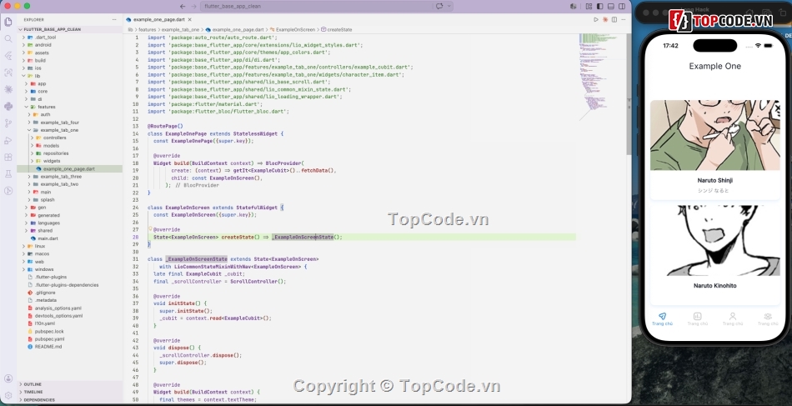Expand the controllers folder
The height and width of the screenshot is (406, 792).
[x=70, y=138]
